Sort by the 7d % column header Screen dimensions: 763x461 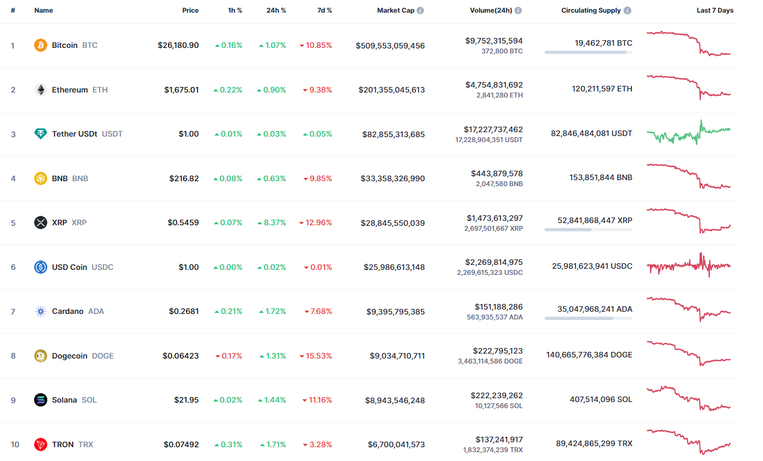pos(325,10)
